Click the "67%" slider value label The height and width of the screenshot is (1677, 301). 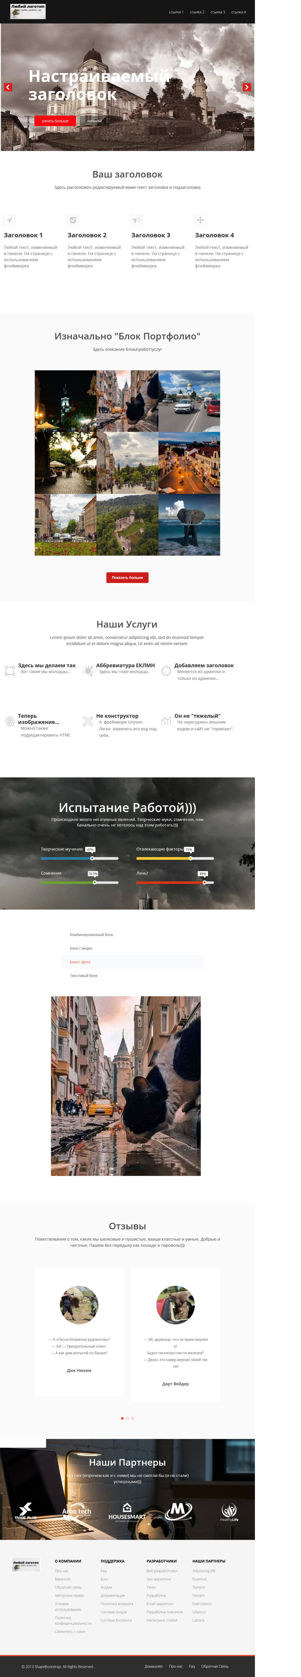point(90,850)
